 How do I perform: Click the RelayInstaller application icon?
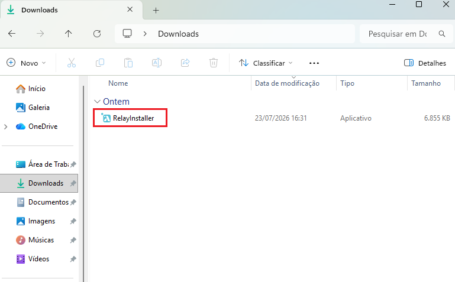pos(106,118)
